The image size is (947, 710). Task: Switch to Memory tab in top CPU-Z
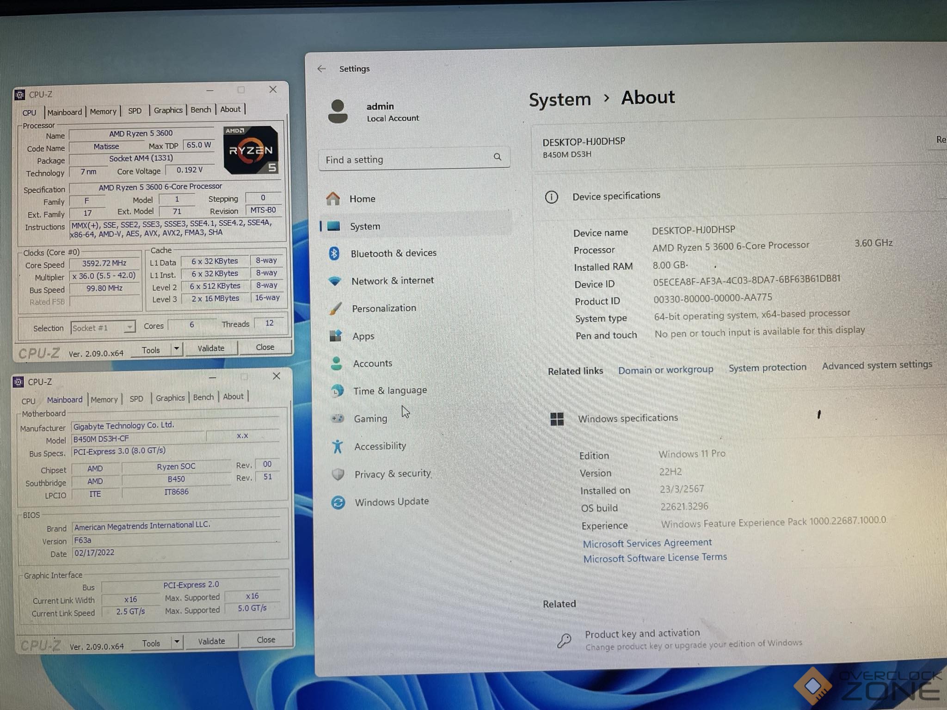coord(103,111)
